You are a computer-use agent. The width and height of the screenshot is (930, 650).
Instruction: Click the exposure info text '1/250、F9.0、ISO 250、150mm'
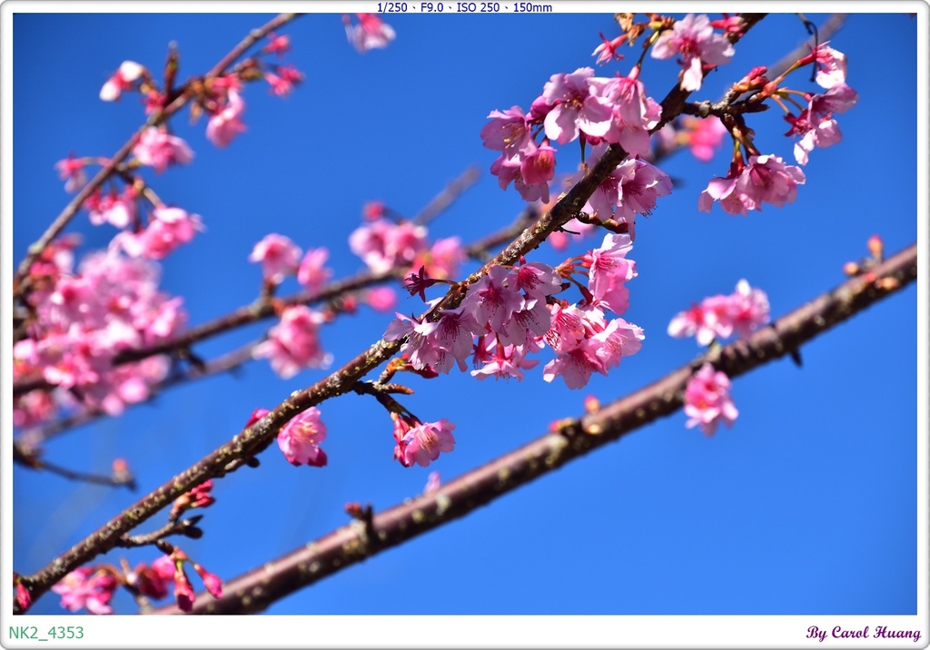pyautogui.click(x=464, y=7)
